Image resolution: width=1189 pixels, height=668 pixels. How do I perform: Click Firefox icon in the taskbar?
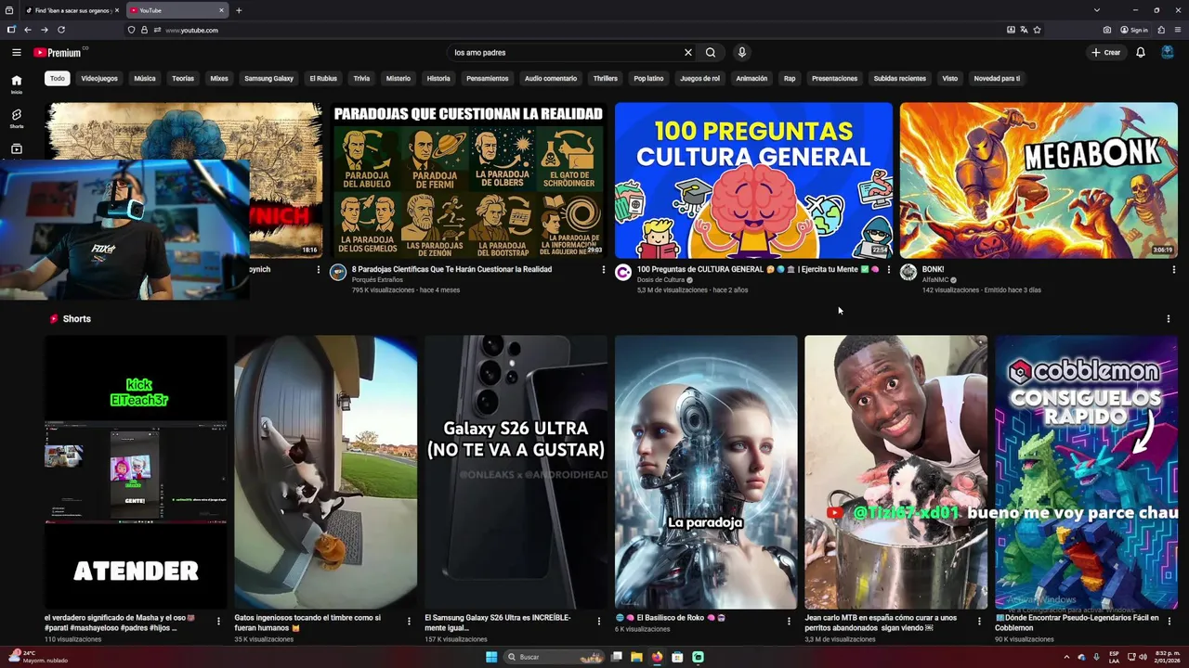pyautogui.click(x=657, y=657)
